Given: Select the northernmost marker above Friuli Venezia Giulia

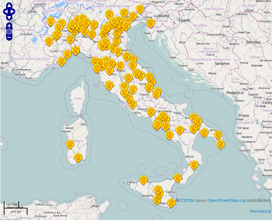Looking at the screenshot, I should [140, 9].
